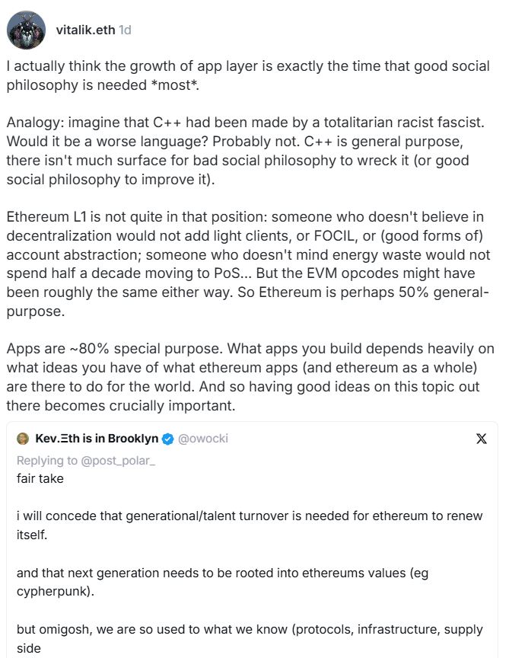Click the X logo on quoted post

tap(482, 439)
